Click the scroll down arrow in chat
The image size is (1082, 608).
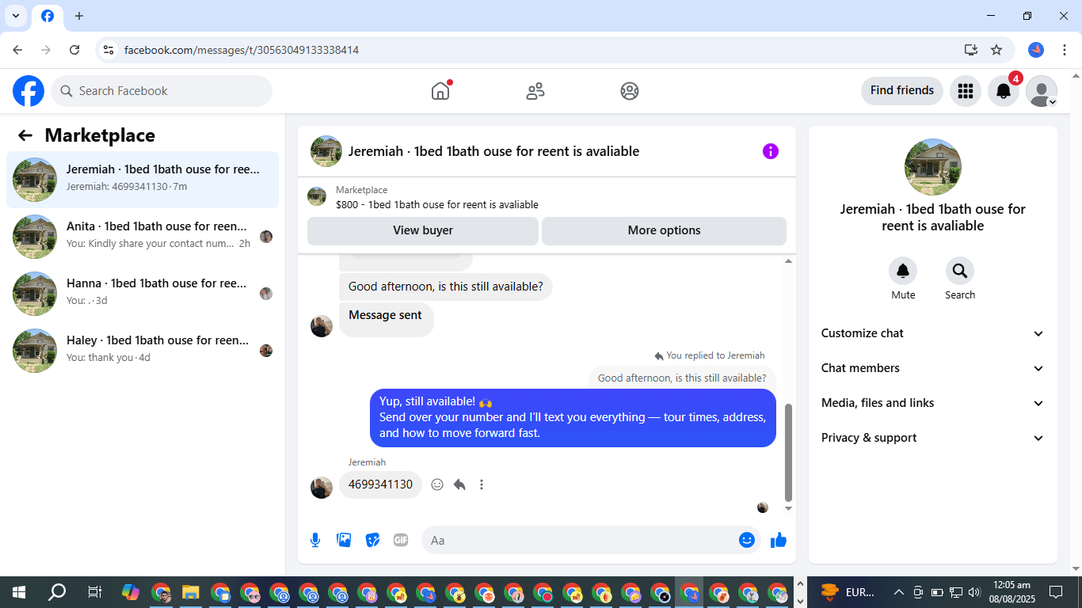tap(788, 508)
